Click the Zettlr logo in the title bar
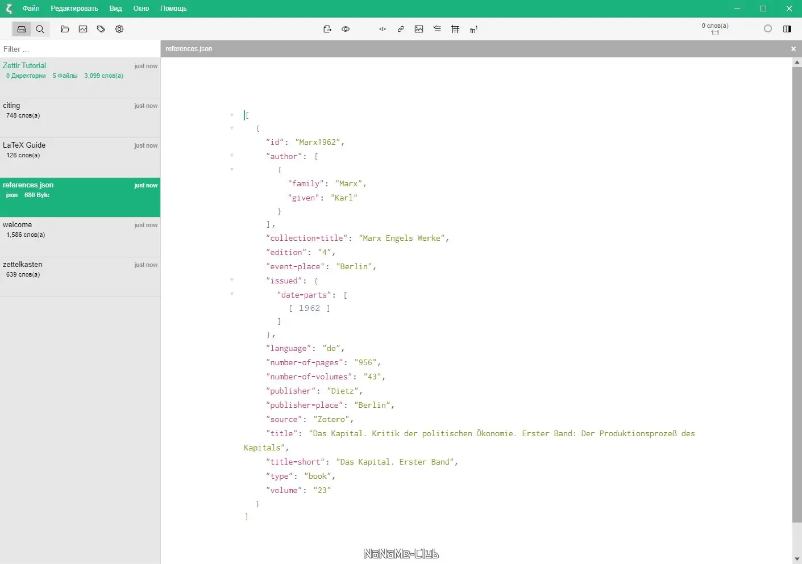802x564 pixels. click(9, 9)
